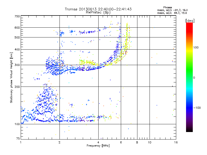Click the colorbar tick label -100
207x155 pixels.
(x=197, y=108)
